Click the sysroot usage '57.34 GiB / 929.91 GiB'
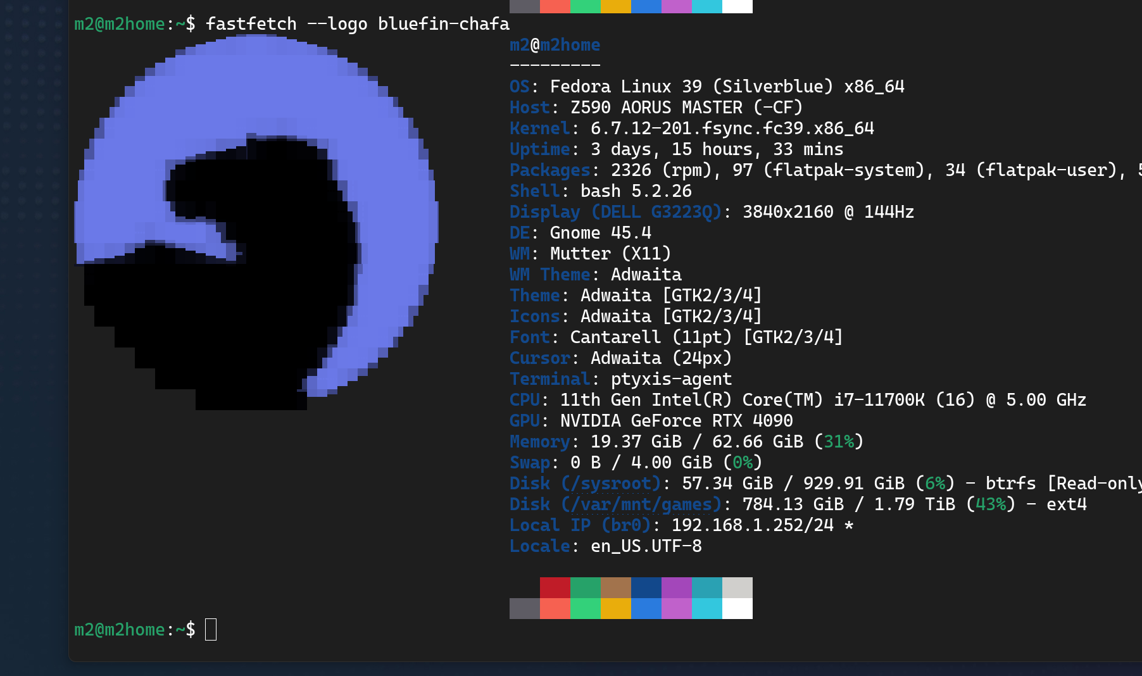This screenshot has width=1142, height=676. pyautogui.click(x=793, y=484)
